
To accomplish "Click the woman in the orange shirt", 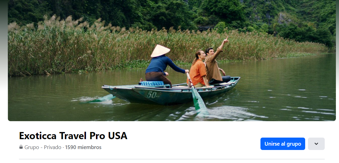I will pyautogui.click(x=198, y=70).
